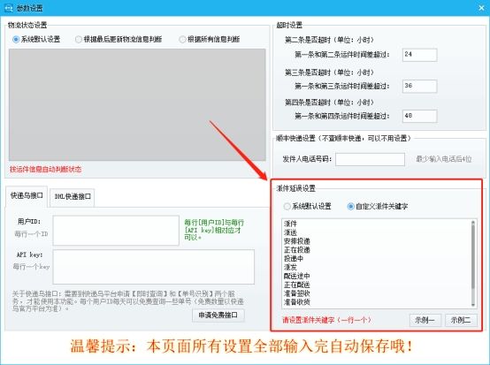This screenshot has height=365, width=490.
Task: Click the keyword list scroll down arrow
Action: [473, 304]
